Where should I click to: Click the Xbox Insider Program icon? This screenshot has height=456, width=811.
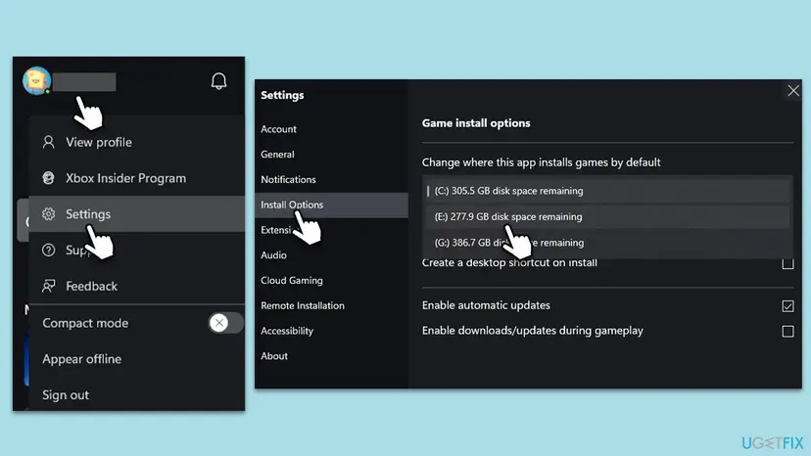tap(49, 178)
